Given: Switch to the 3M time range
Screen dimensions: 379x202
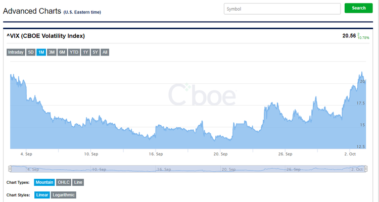Looking at the screenshot, I should point(52,52).
